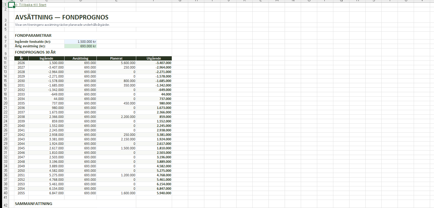Click the 'Avsättning' column header cell
434x208 pixels.
(80, 58)
